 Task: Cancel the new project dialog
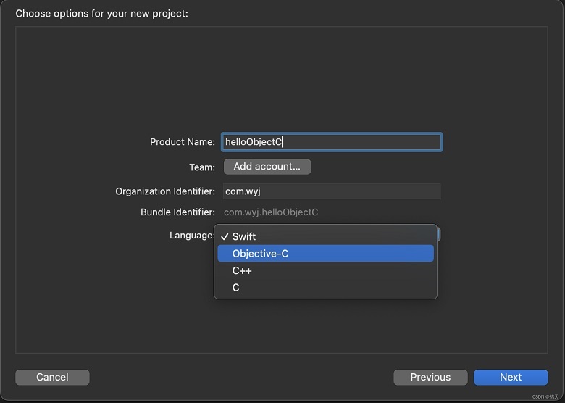(x=52, y=377)
